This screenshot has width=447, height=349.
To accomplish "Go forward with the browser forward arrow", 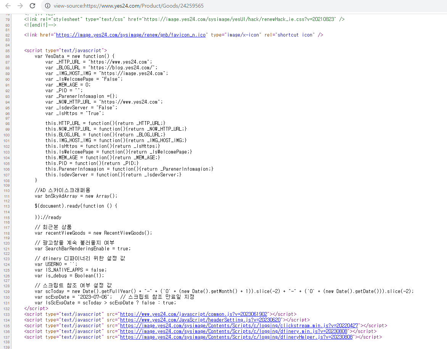I will click(20, 6).
